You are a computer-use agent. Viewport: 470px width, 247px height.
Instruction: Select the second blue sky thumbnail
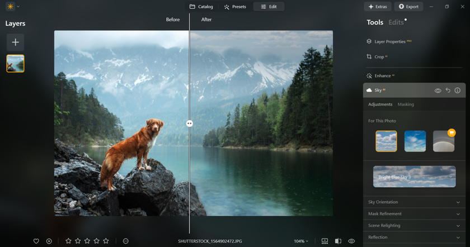tap(415, 141)
